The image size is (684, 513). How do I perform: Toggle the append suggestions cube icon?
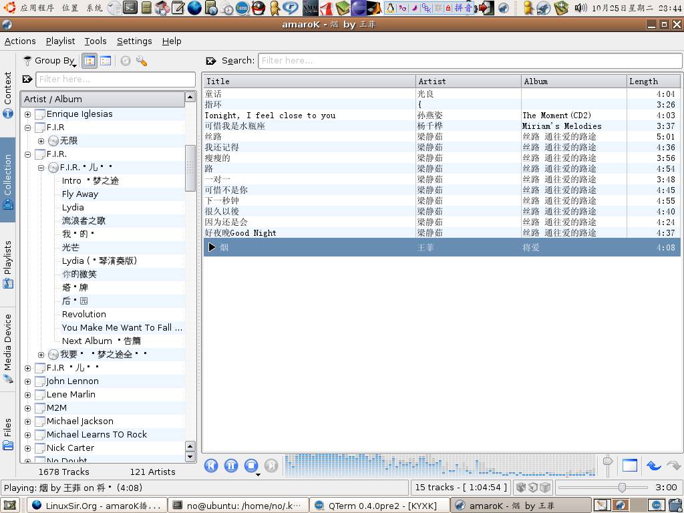point(544,487)
